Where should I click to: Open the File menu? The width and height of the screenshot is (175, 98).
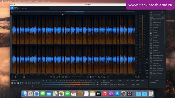pos(16,1)
